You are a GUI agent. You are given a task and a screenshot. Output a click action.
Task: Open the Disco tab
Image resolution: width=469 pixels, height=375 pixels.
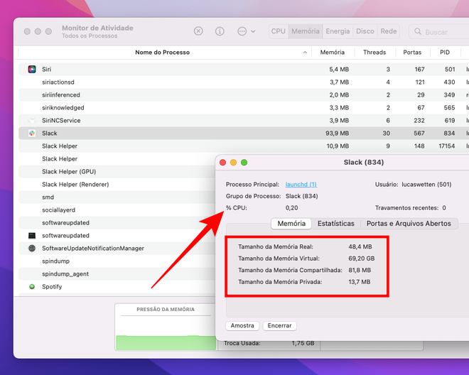tap(365, 31)
